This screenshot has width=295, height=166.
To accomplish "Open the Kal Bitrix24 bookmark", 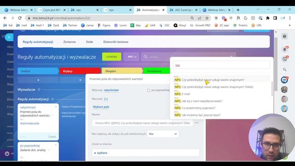I will click(8, 25).
